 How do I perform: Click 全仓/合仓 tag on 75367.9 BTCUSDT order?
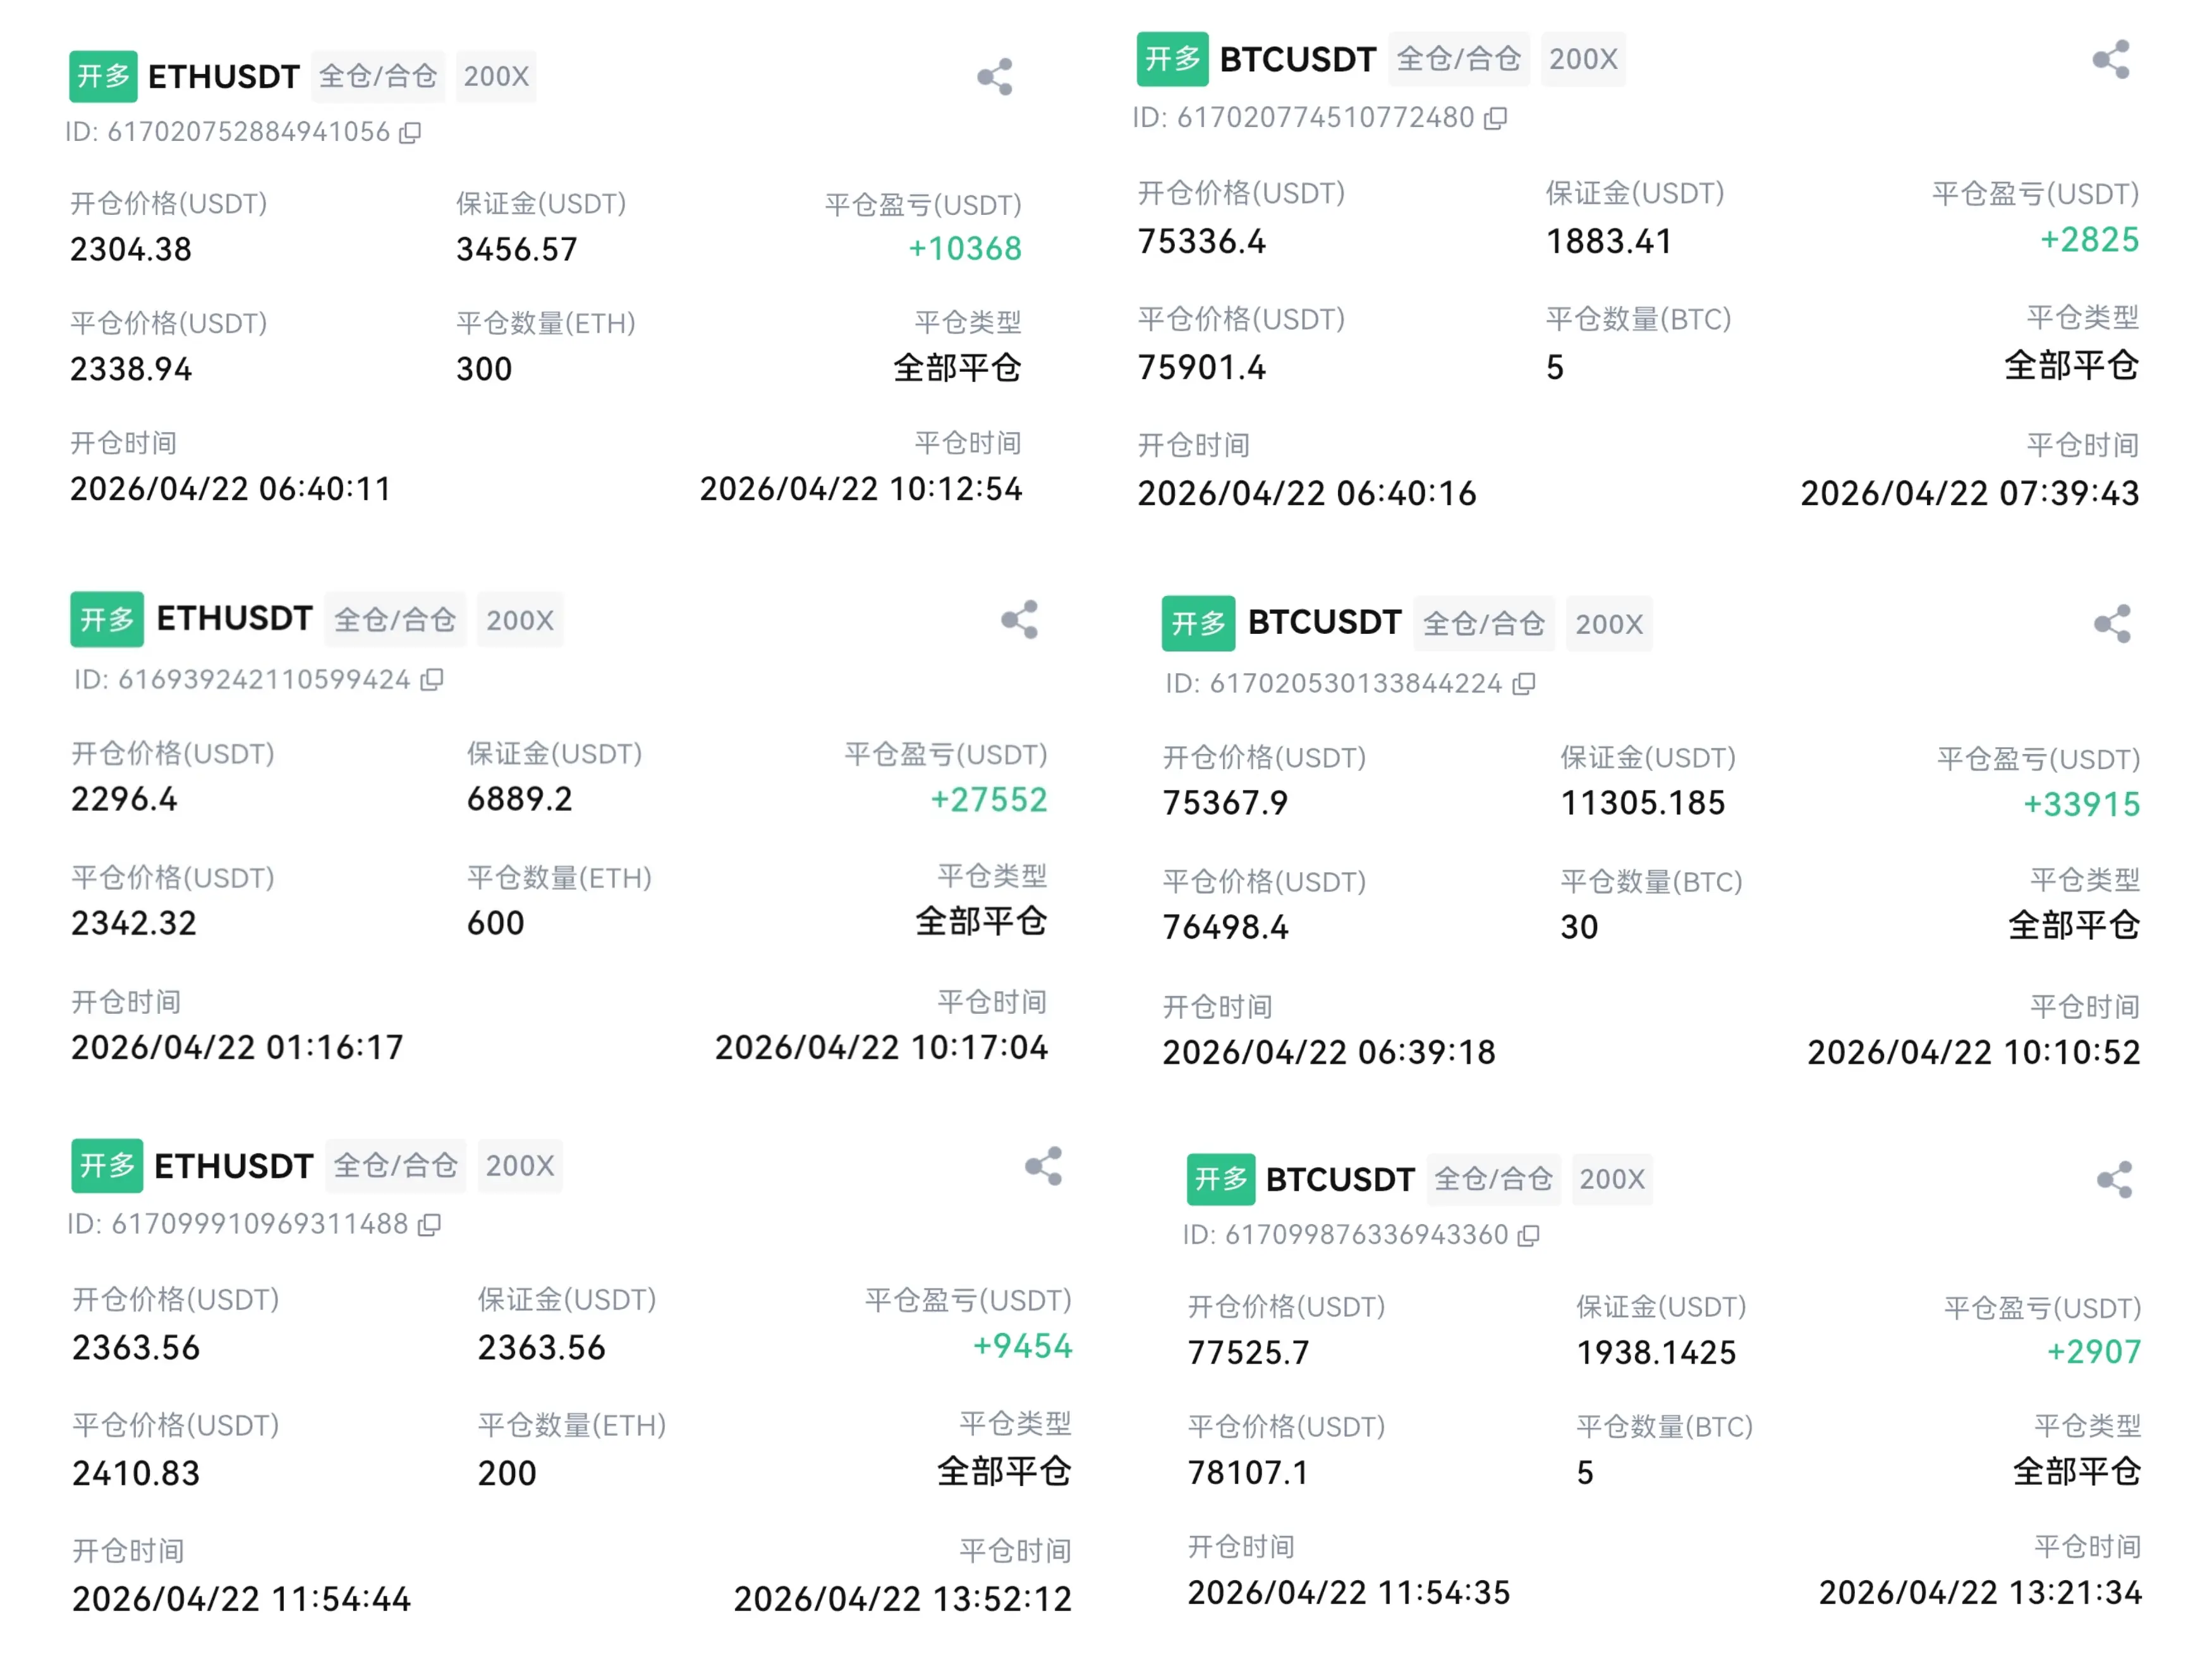point(1483,624)
